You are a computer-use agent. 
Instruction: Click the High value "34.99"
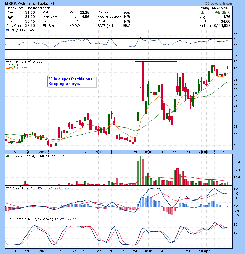(x=30, y=17)
